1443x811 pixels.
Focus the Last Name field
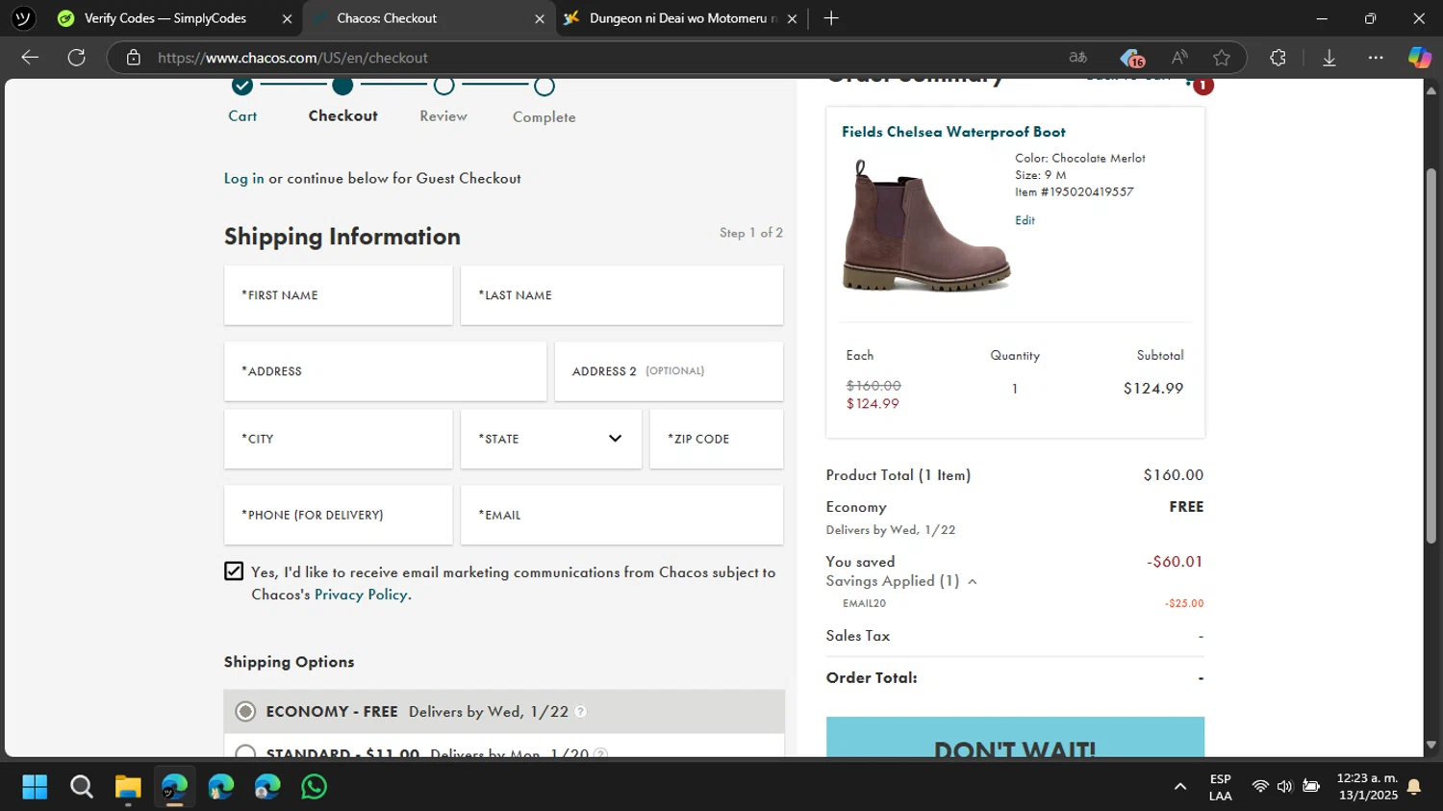621,295
